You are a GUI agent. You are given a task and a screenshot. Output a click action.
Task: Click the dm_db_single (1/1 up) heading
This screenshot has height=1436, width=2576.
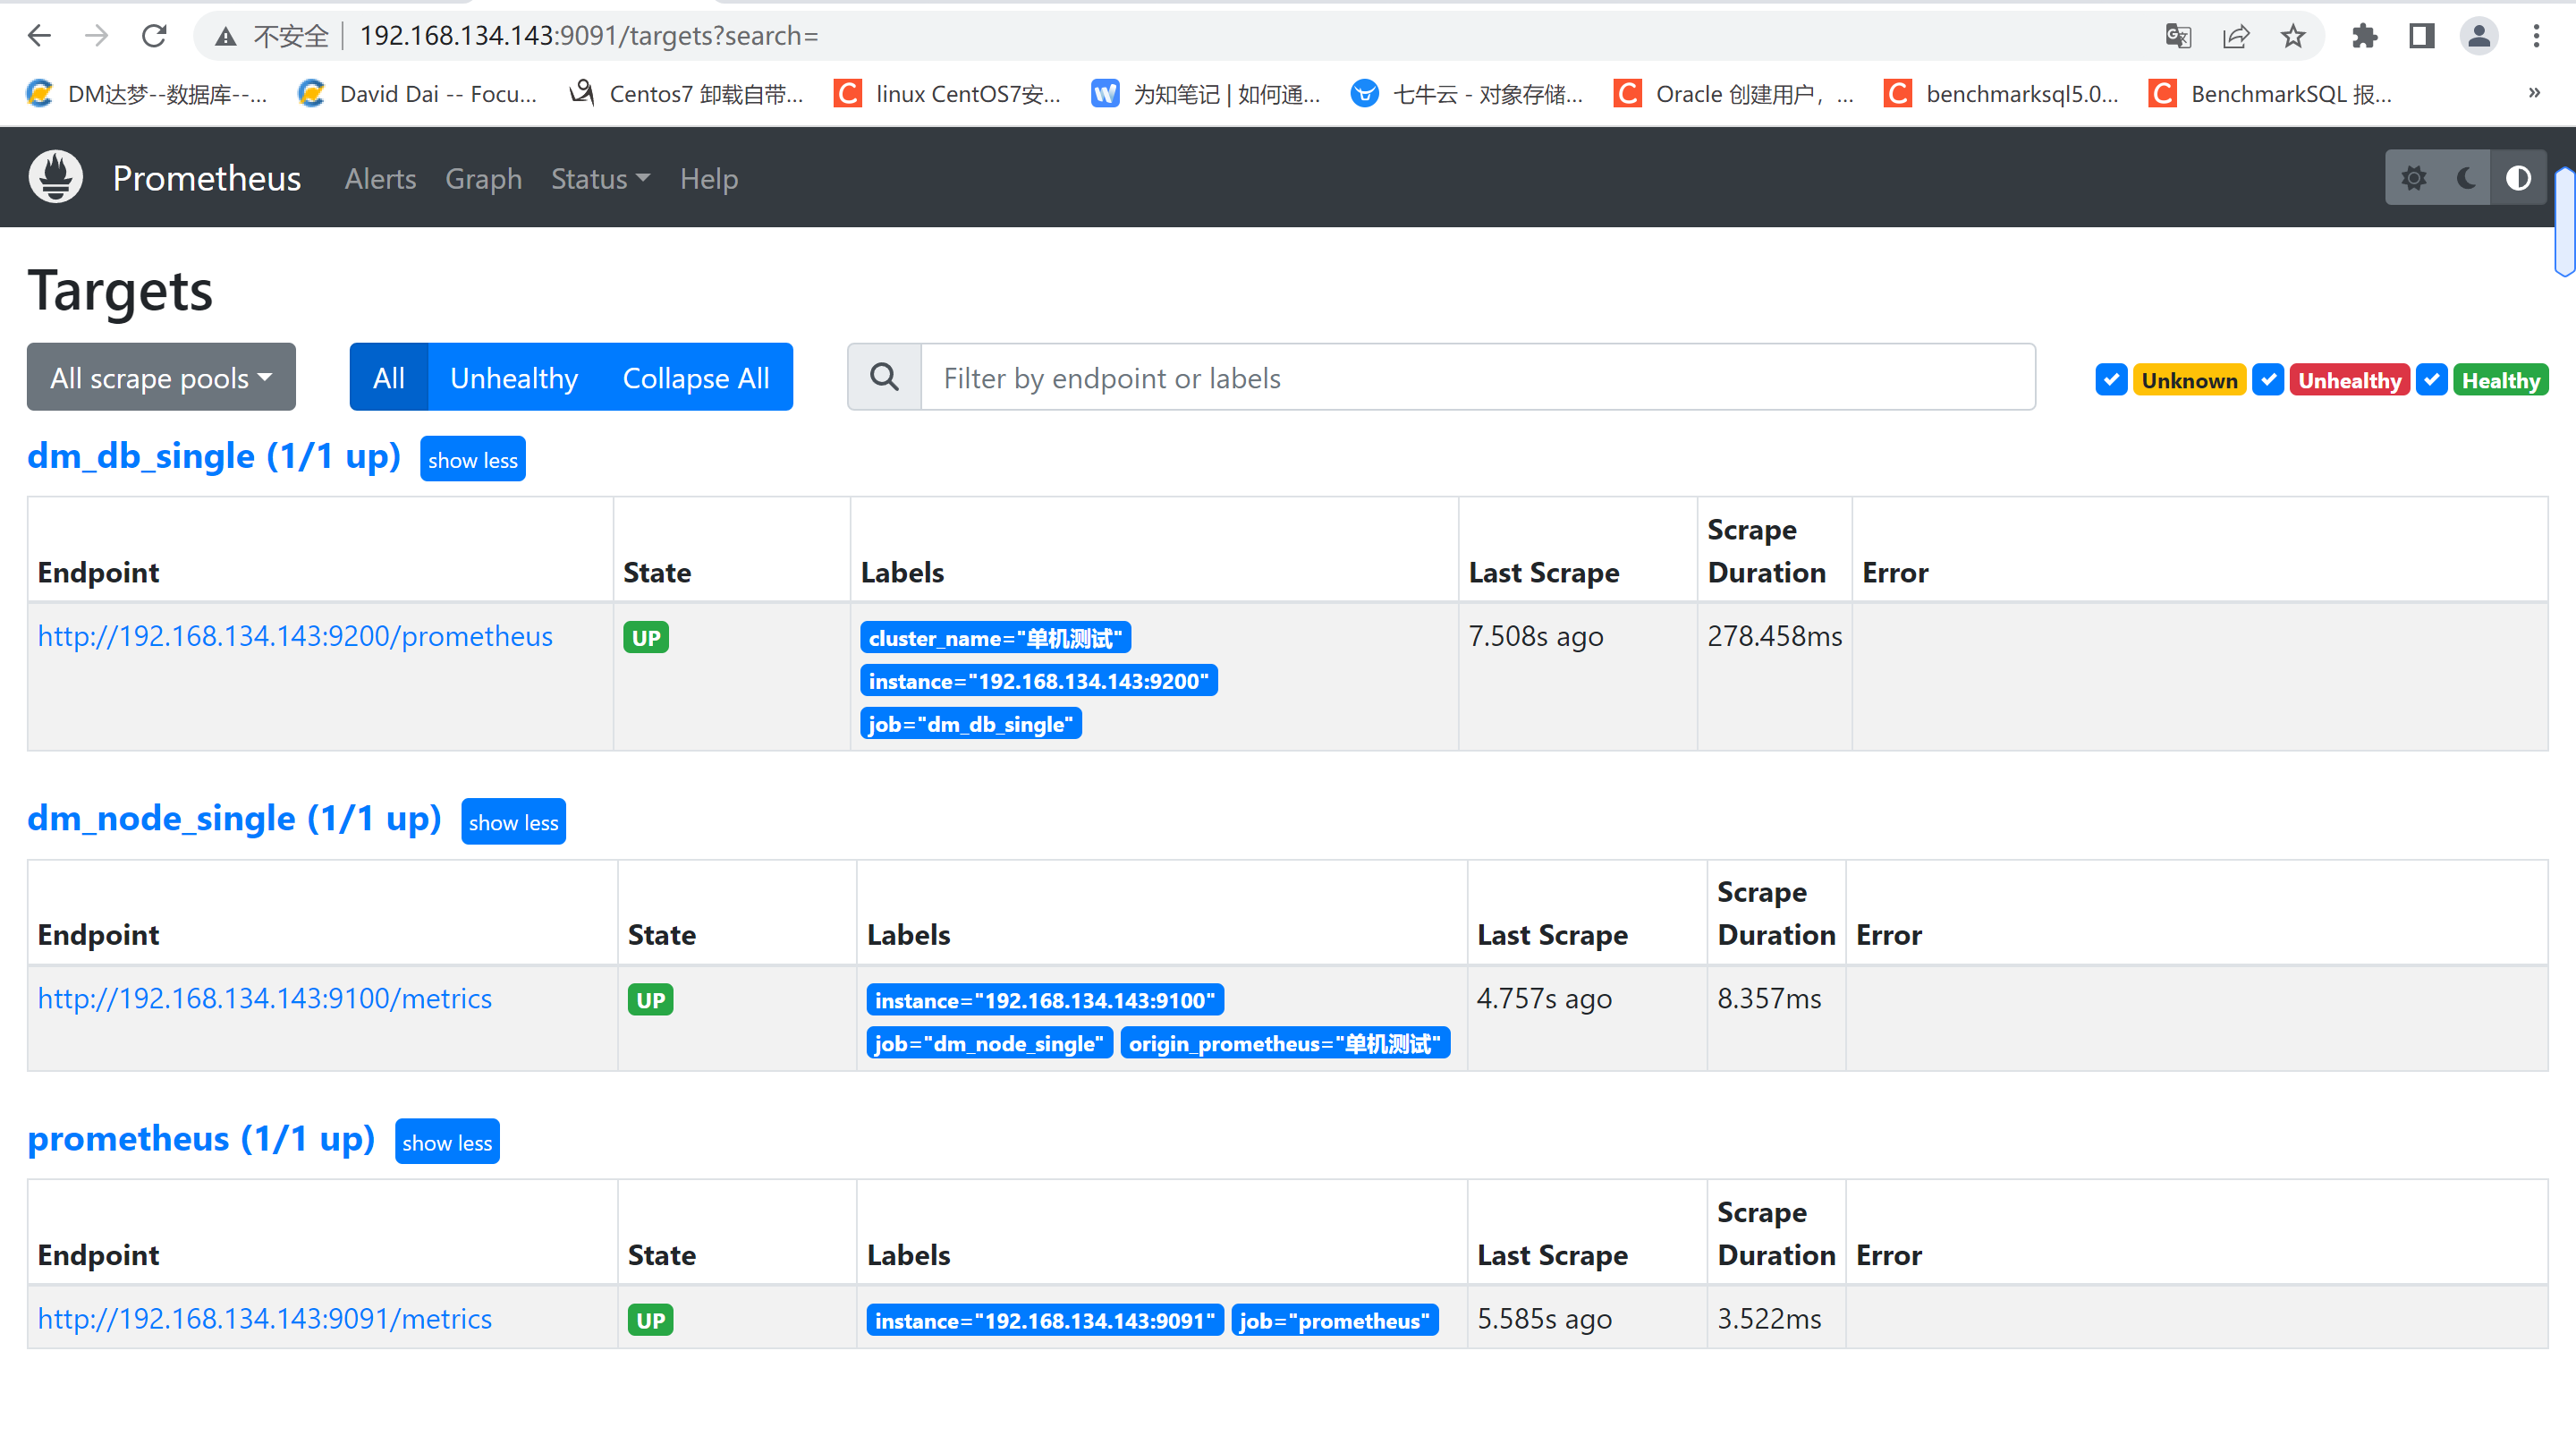[214, 456]
